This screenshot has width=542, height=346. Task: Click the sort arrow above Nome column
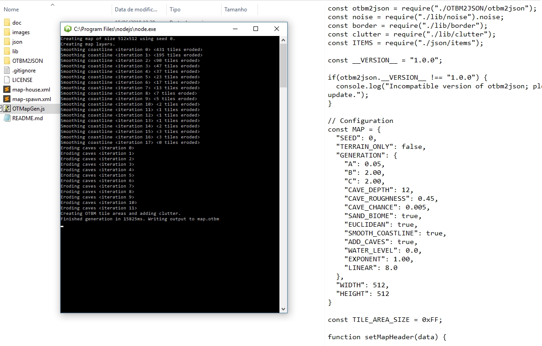coord(52,5)
